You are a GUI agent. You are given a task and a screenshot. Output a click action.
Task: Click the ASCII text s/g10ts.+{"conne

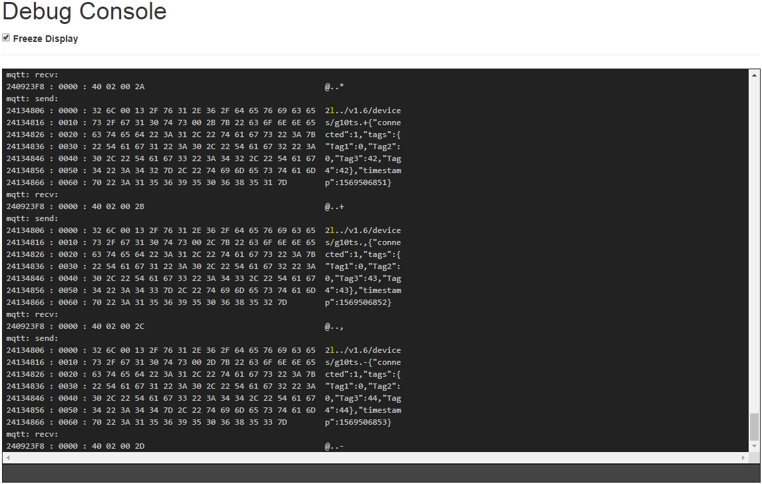(363, 123)
